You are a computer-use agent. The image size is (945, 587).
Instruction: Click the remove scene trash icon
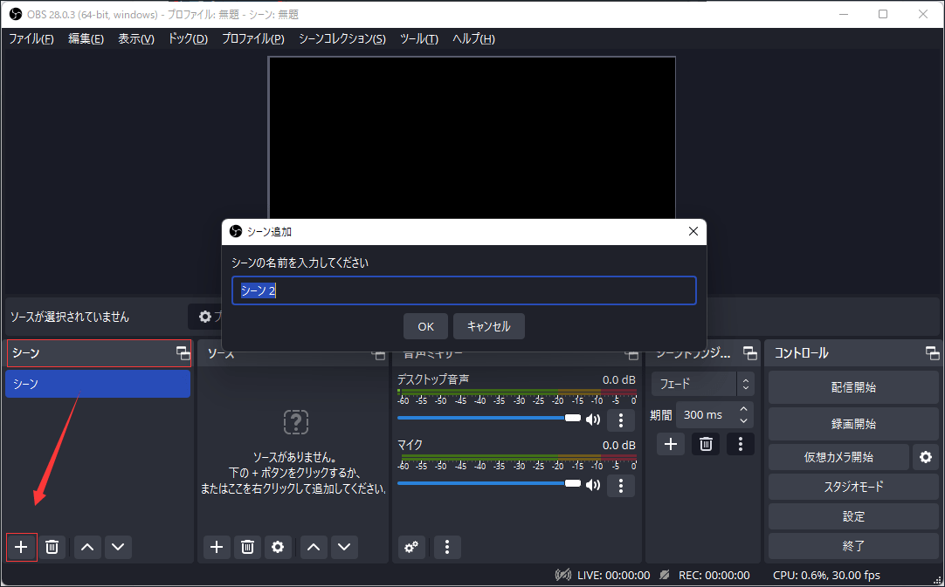52,547
